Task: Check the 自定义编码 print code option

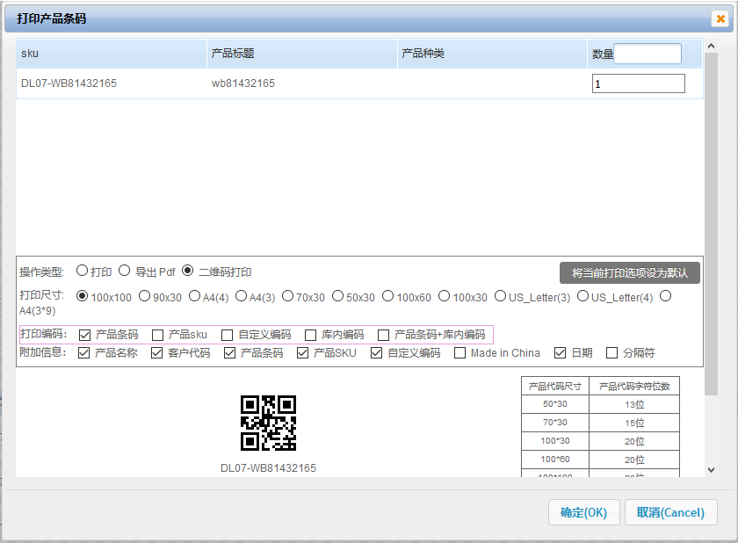Action: [x=228, y=335]
